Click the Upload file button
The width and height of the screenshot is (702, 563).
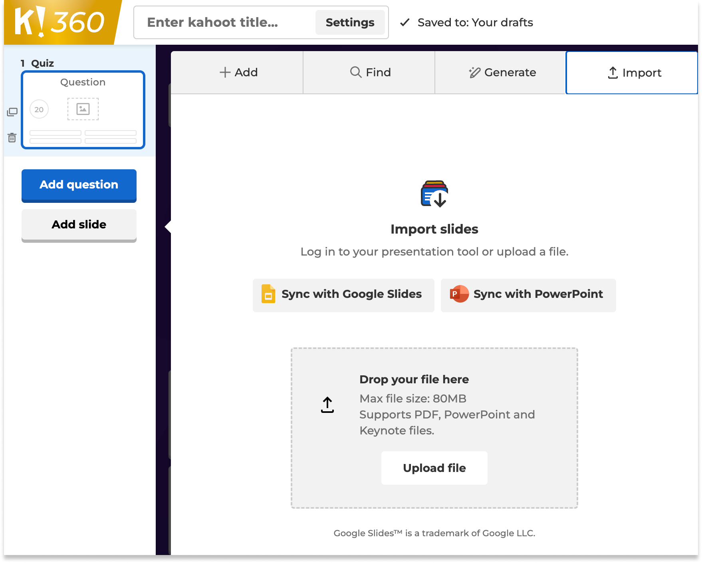pos(434,468)
